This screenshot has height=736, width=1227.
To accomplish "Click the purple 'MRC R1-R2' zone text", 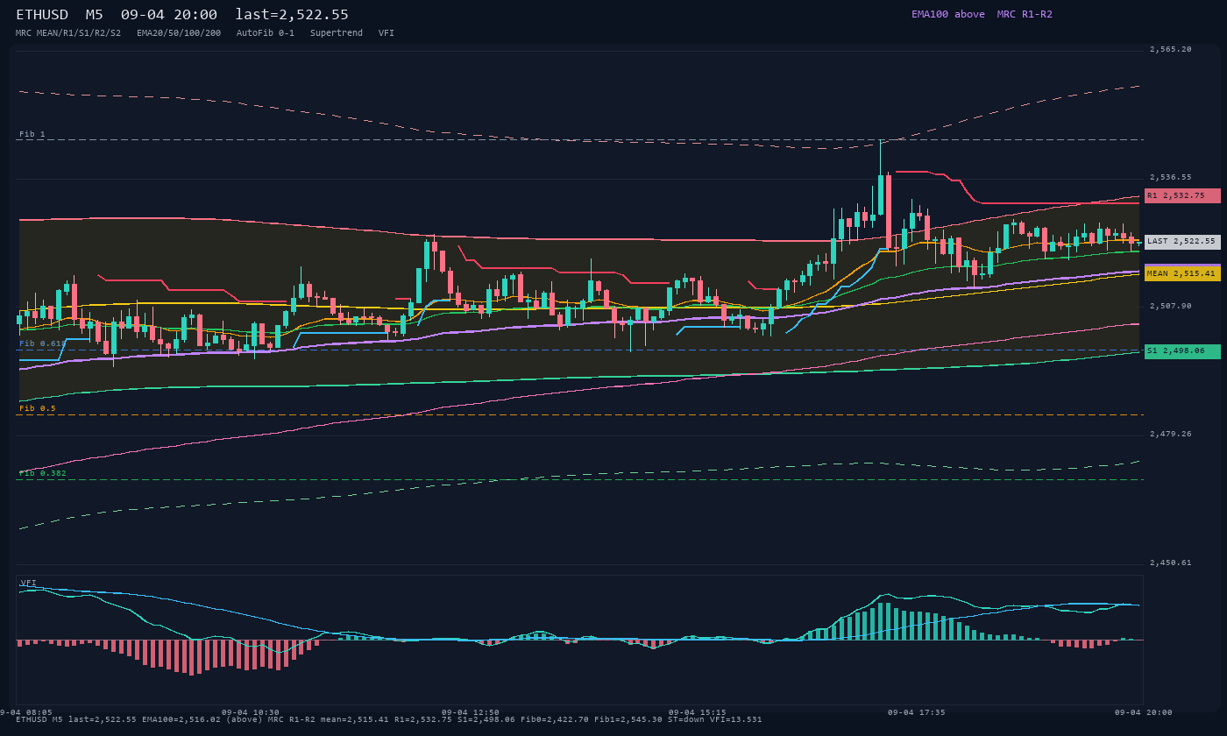I will tap(1025, 14).
